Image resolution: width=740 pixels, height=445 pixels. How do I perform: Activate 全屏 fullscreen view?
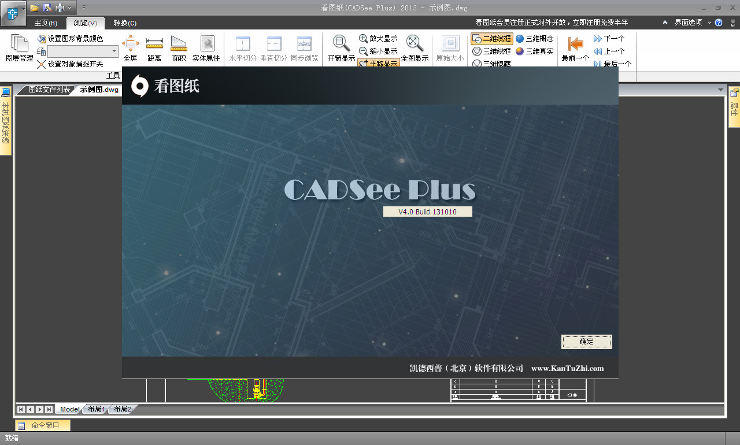click(x=130, y=48)
